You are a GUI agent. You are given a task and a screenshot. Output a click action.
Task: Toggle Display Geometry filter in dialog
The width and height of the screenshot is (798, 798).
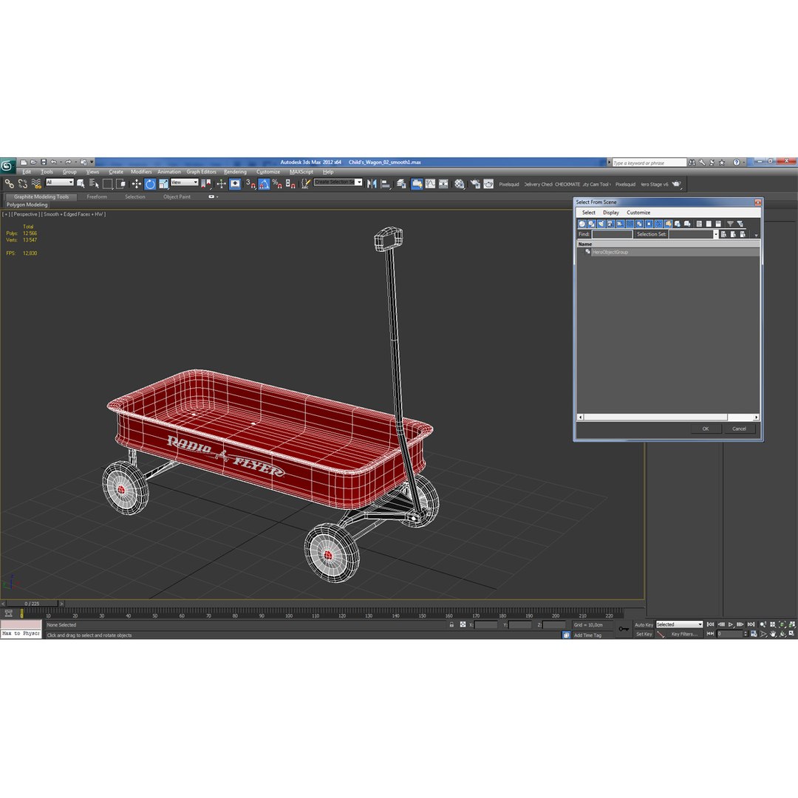click(x=582, y=223)
